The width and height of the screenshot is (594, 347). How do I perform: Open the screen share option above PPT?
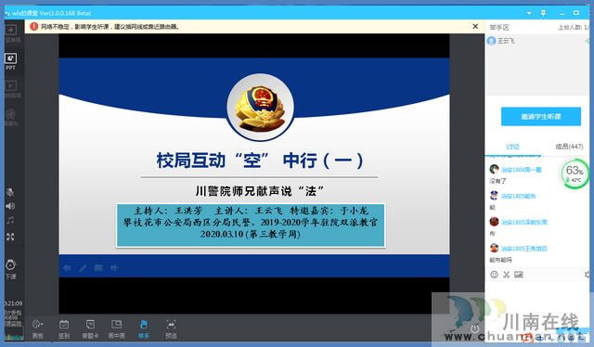tap(10, 33)
